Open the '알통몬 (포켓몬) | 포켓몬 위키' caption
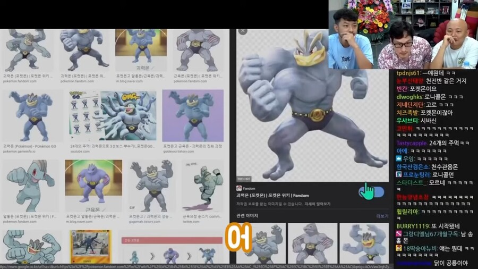 [x=30, y=216]
